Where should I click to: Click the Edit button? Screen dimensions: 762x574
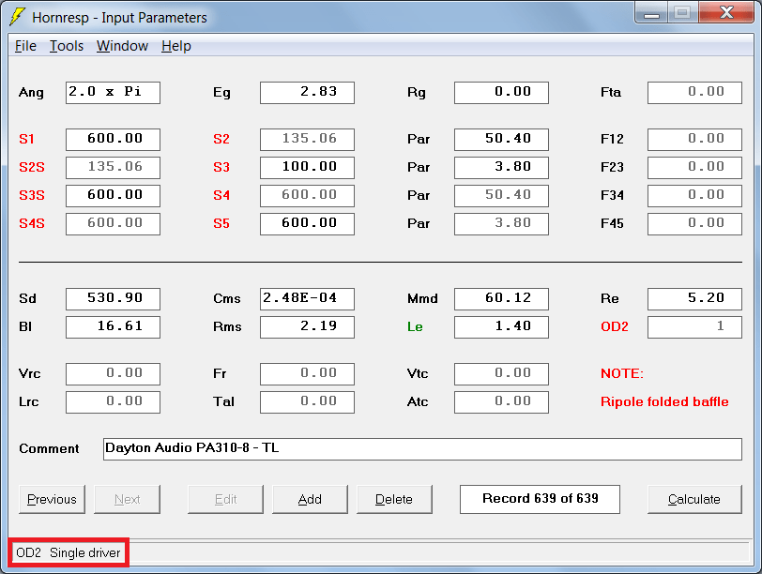(x=225, y=499)
